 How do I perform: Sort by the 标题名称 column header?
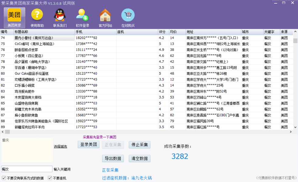pyautogui.click(x=44, y=32)
